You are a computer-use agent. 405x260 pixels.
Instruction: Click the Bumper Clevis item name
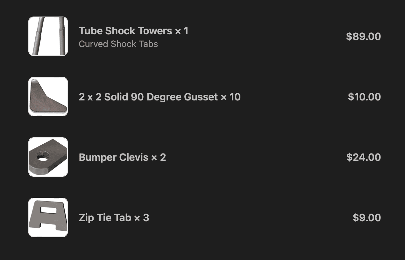[x=114, y=157]
